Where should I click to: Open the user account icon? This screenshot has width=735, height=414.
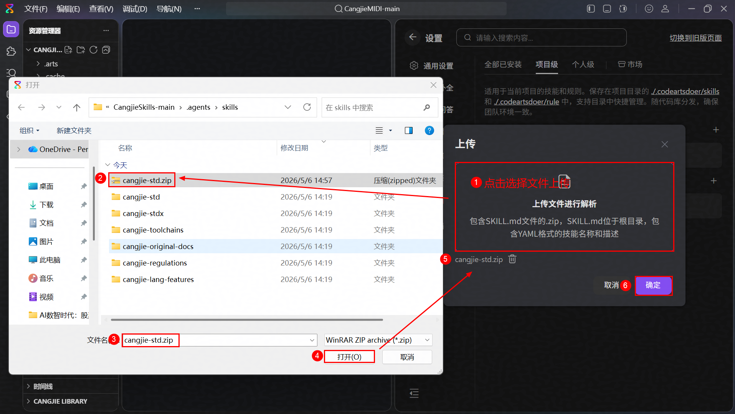click(x=665, y=8)
